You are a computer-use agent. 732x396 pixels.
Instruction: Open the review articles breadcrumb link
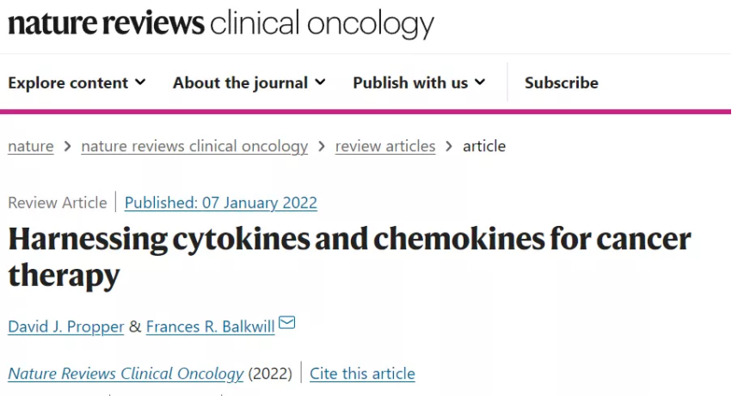click(385, 146)
